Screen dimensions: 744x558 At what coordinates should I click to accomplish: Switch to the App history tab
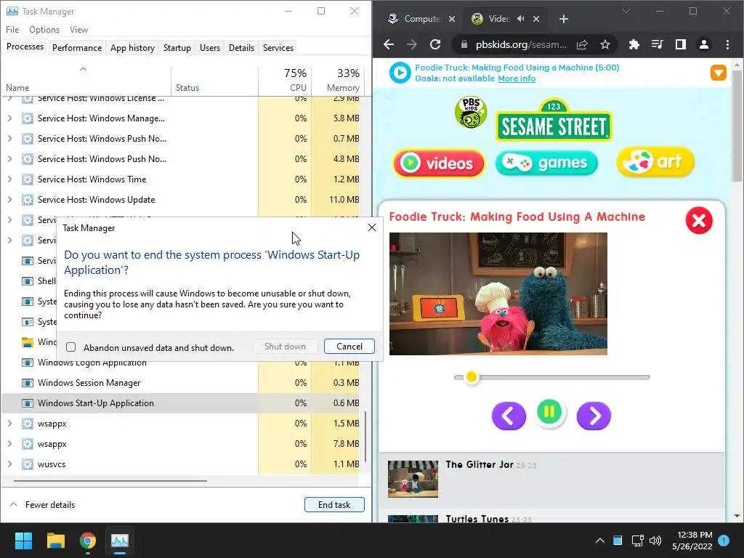[x=132, y=47]
